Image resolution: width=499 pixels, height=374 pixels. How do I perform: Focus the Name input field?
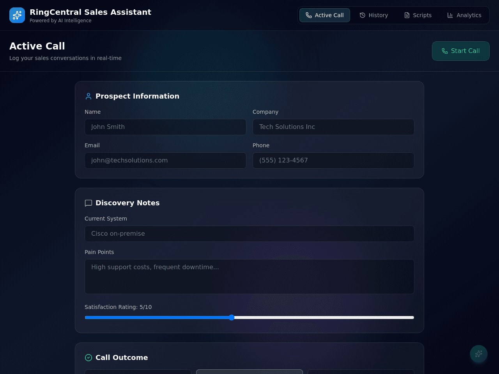click(165, 127)
